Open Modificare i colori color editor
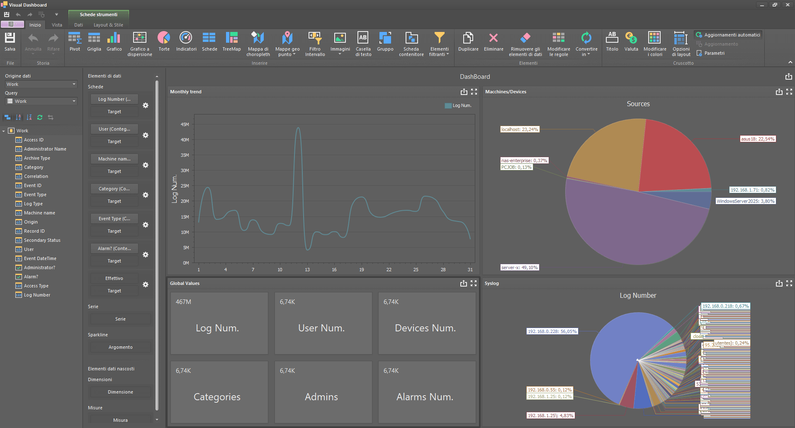The image size is (795, 428). pos(655,44)
